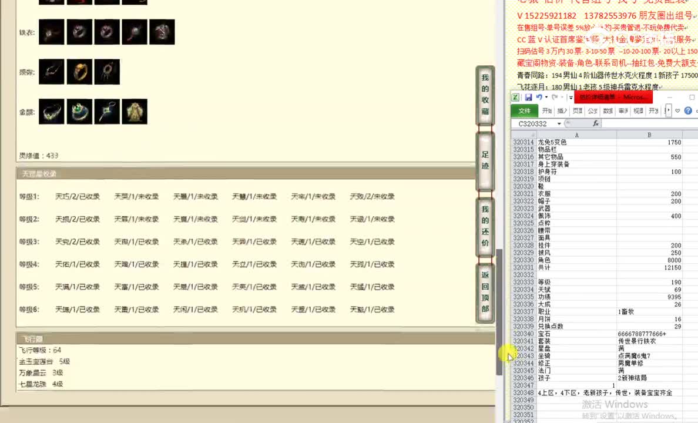Viewport: 698px width, 423px height.
Task: Switch to the 审阅 ribbon tab
Action: [x=623, y=110]
